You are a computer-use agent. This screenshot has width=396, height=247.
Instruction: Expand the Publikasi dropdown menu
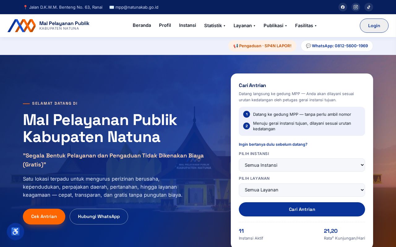click(x=275, y=26)
